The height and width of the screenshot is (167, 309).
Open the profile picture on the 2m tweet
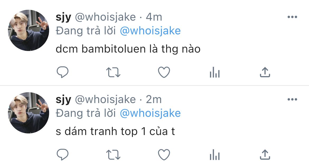(x=28, y=113)
